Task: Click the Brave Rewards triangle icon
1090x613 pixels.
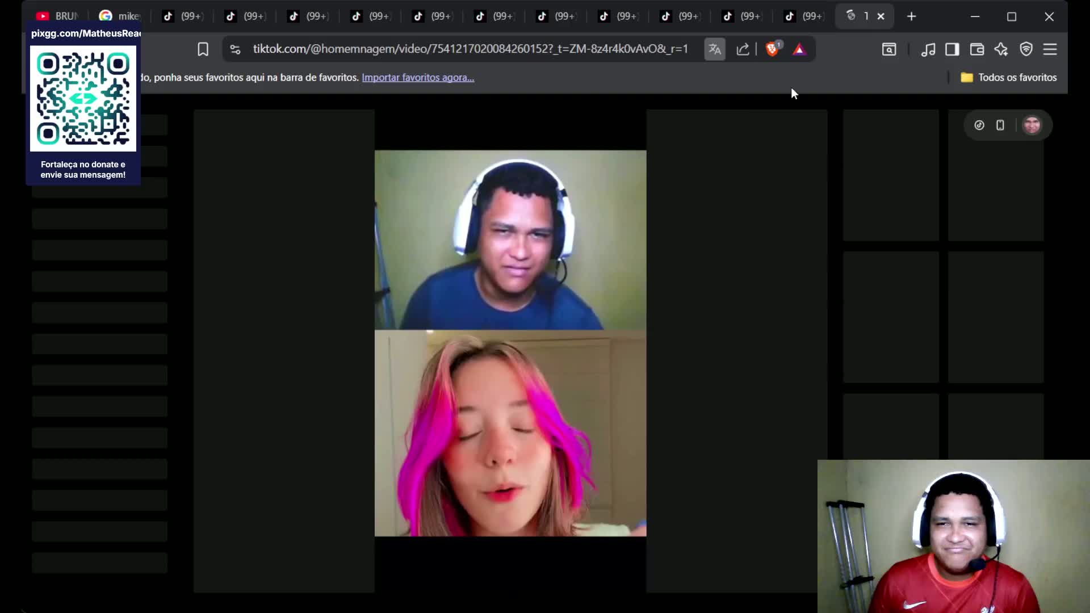Action: (x=799, y=49)
